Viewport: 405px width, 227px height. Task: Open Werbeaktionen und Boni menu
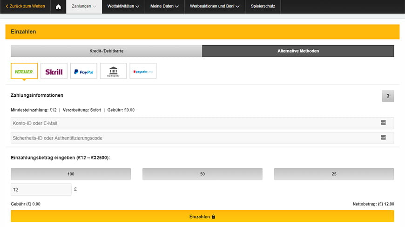[215, 7]
